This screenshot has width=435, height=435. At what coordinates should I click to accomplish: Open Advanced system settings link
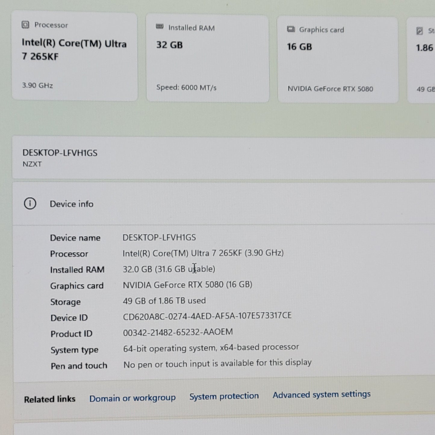point(322,394)
